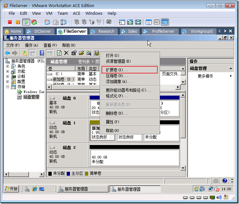Expand the 诊断 tree node
239x204 pixels.
click(7, 76)
